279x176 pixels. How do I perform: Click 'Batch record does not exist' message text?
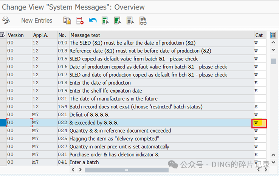(136, 107)
